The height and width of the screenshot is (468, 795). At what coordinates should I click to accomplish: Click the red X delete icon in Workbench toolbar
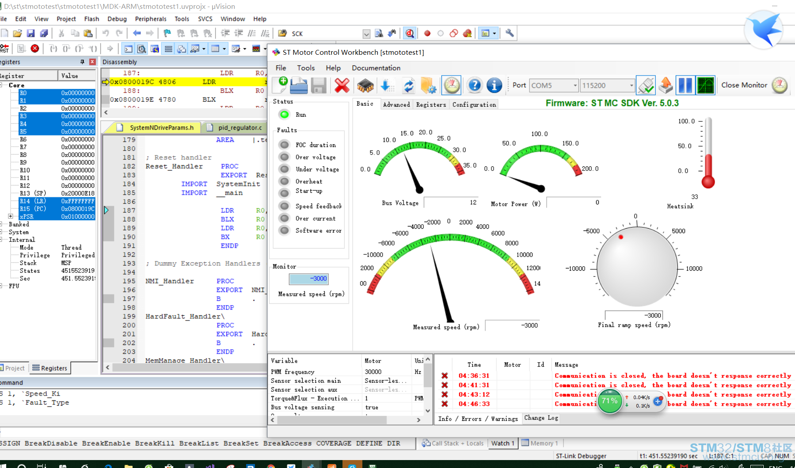(x=342, y=85)
